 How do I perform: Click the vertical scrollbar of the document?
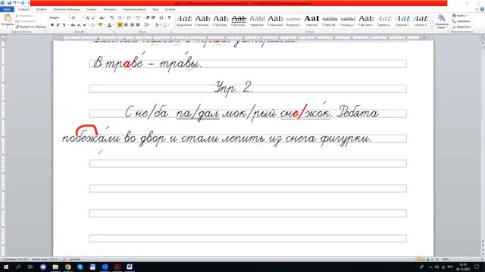(483, 142)
